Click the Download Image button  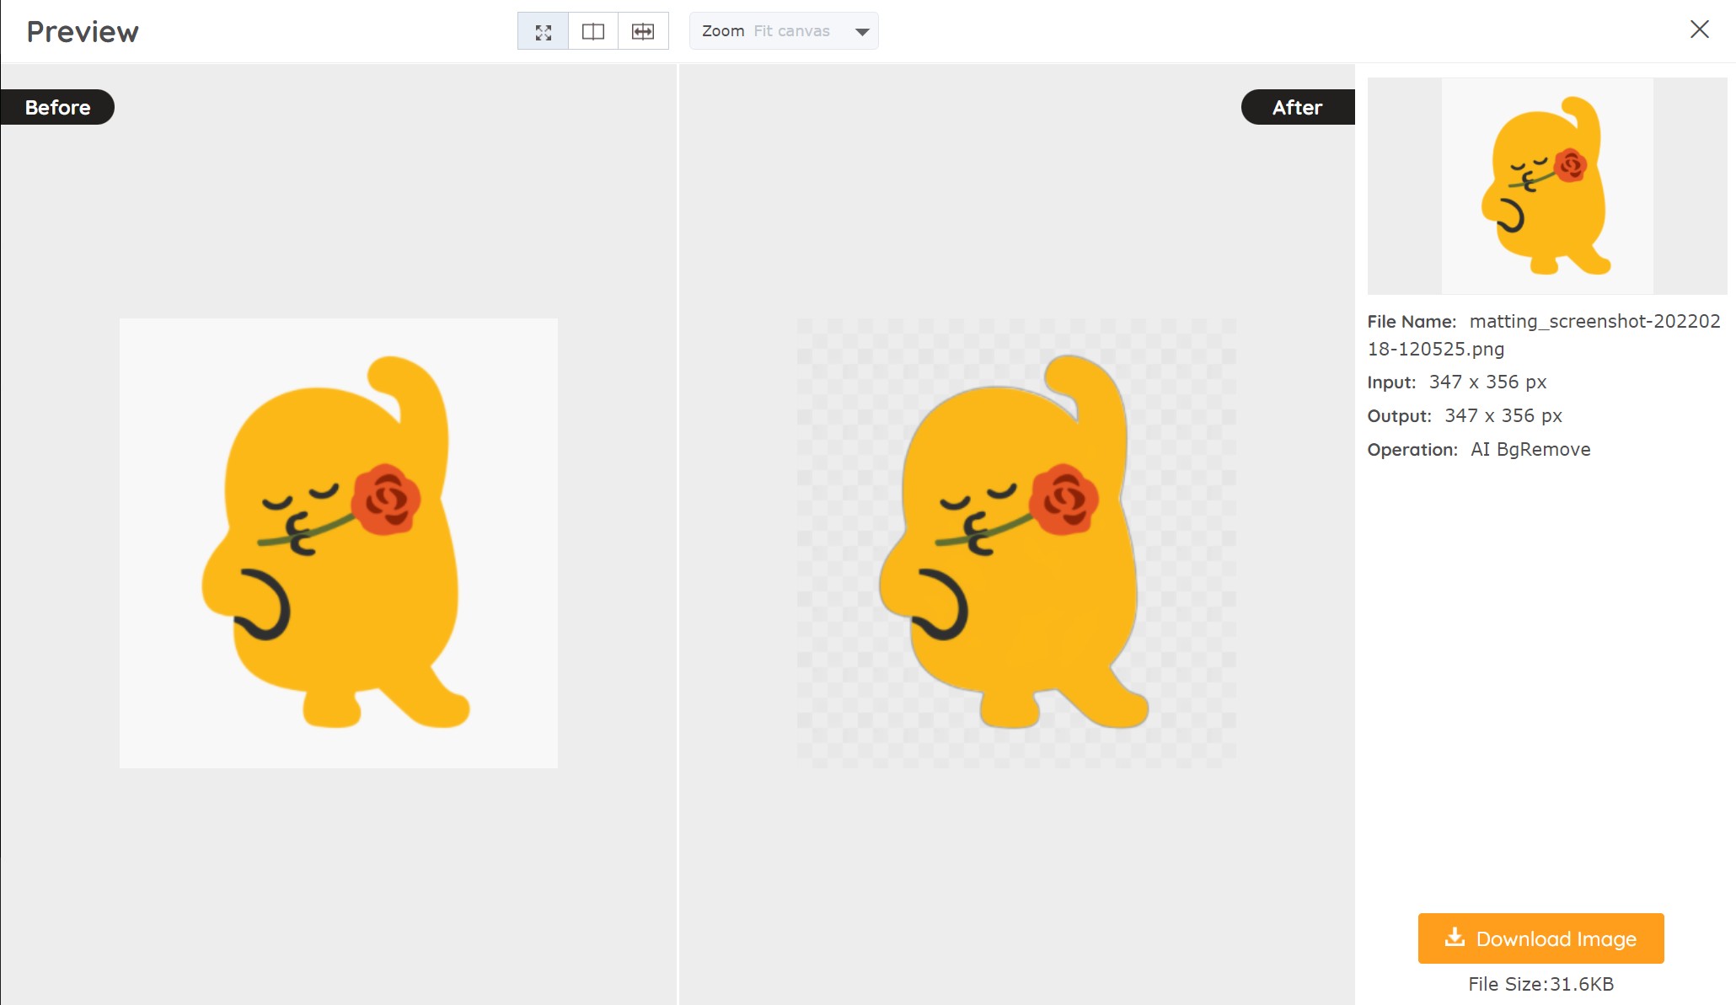(1540, 938)
